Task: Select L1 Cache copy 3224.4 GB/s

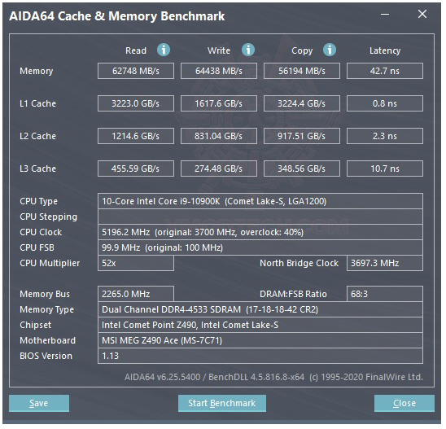Action: tap(303, 104)
